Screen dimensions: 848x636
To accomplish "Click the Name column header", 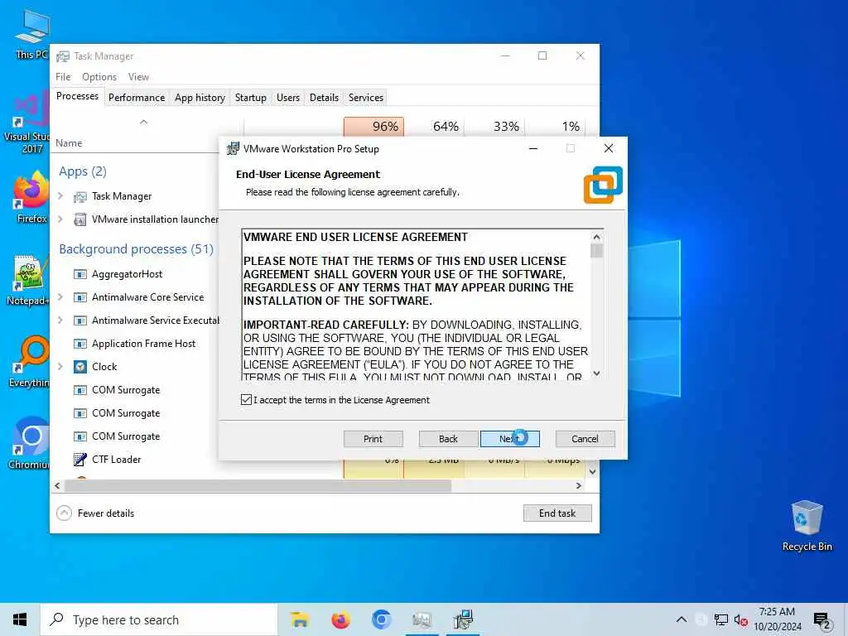I will (x=69, y=143).
